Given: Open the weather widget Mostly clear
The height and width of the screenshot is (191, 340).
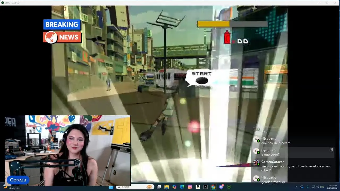Looking at the screenshot, I should (x=12, y=187).
